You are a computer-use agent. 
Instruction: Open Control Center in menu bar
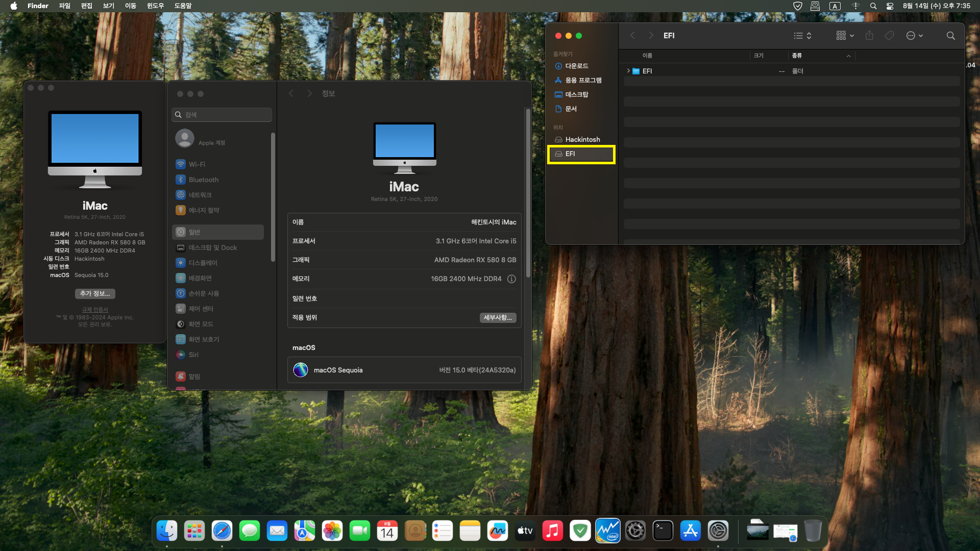(x=890, y=6)
